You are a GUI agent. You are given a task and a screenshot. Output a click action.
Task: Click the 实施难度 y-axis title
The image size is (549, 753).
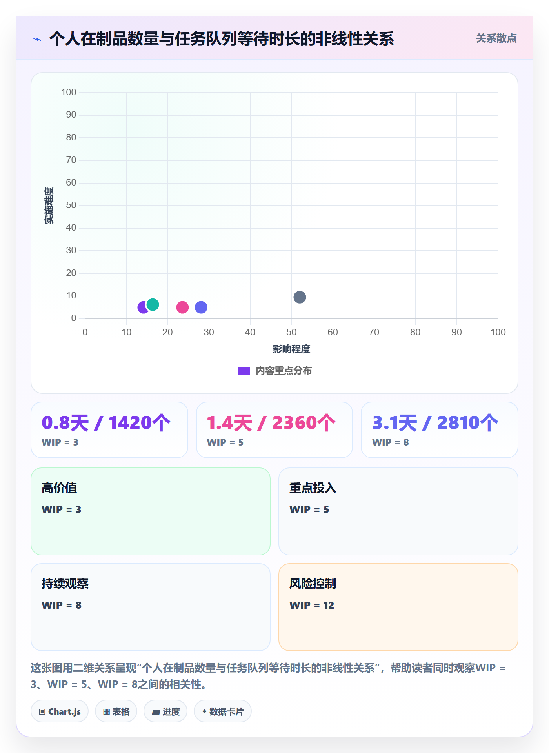[x=49, y=205]
